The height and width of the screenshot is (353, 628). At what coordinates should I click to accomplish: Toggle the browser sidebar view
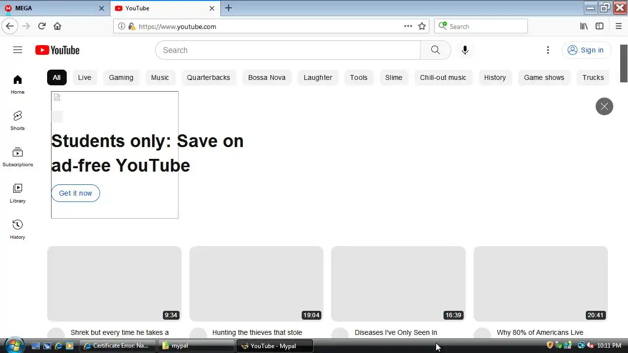coord(600,26)
